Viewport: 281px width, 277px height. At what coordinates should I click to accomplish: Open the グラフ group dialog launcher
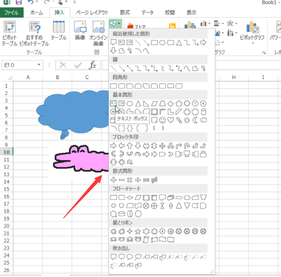(x=264, y=53)
